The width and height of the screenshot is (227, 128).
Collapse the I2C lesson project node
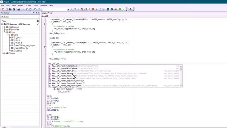pyautogui.click(x=2, y=25)
